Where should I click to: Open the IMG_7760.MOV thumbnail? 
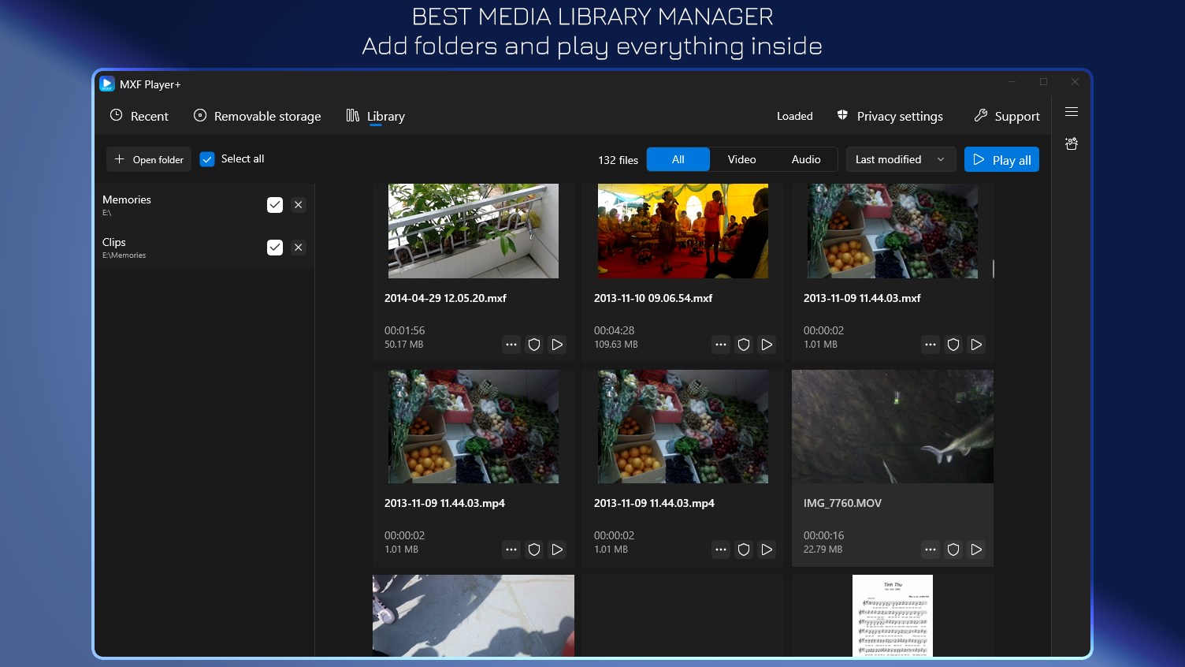pyautogui.click(x=892, y=427)
